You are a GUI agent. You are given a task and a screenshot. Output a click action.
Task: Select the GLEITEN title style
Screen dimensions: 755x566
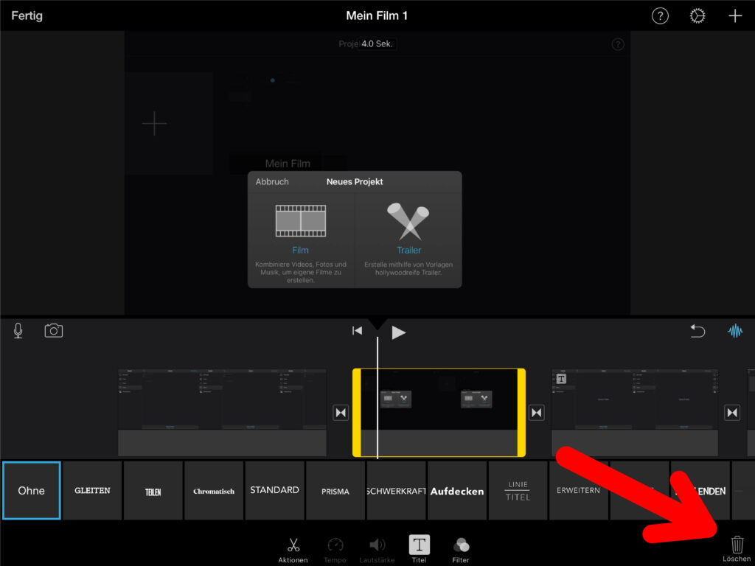click(x=92, y=491)
